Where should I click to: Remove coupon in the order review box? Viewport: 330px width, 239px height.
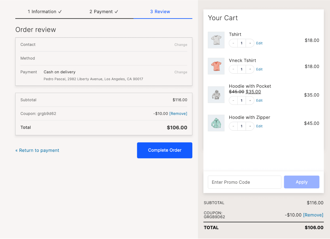click(178, 114)
